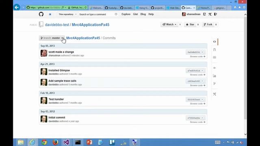260x146 pixels.
Task: Click the repository book icon next to PUBLIC
Action: 41,24
